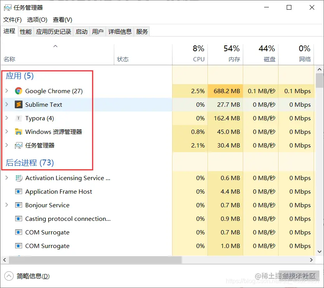Expand Activation Licensing Service row
Viewport: 324px width, 288px height.
(x=7, y=178)
